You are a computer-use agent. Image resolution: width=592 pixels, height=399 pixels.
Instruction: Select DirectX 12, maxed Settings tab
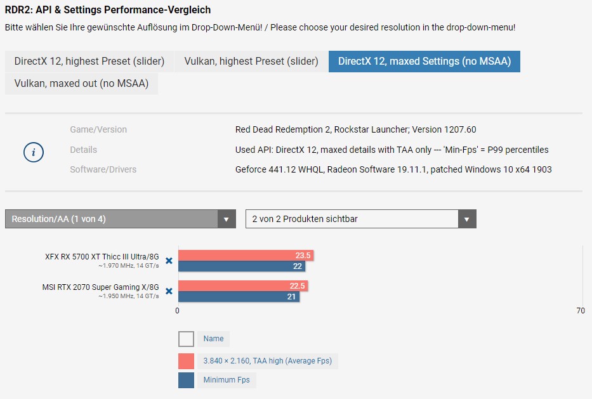(424, 62)
